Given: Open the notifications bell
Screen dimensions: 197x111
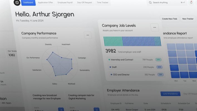Looking at the screenshot, I should (191, 2).
